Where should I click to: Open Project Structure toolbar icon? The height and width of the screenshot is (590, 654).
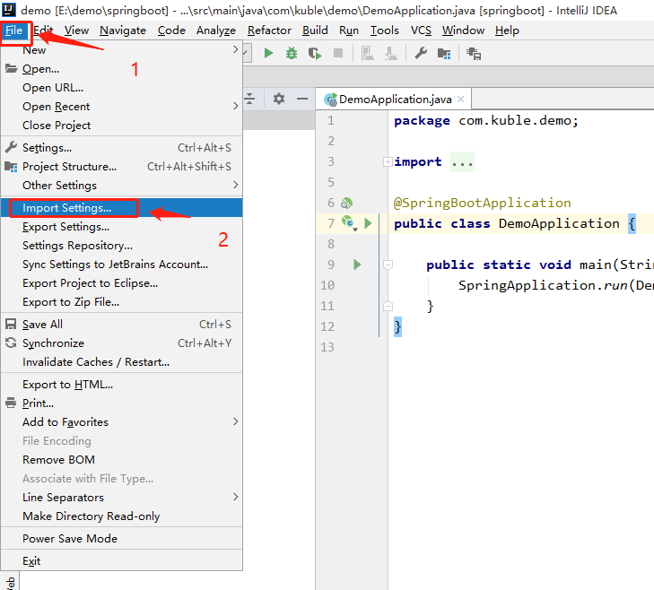pyautogui.click(x=444, y=54)
